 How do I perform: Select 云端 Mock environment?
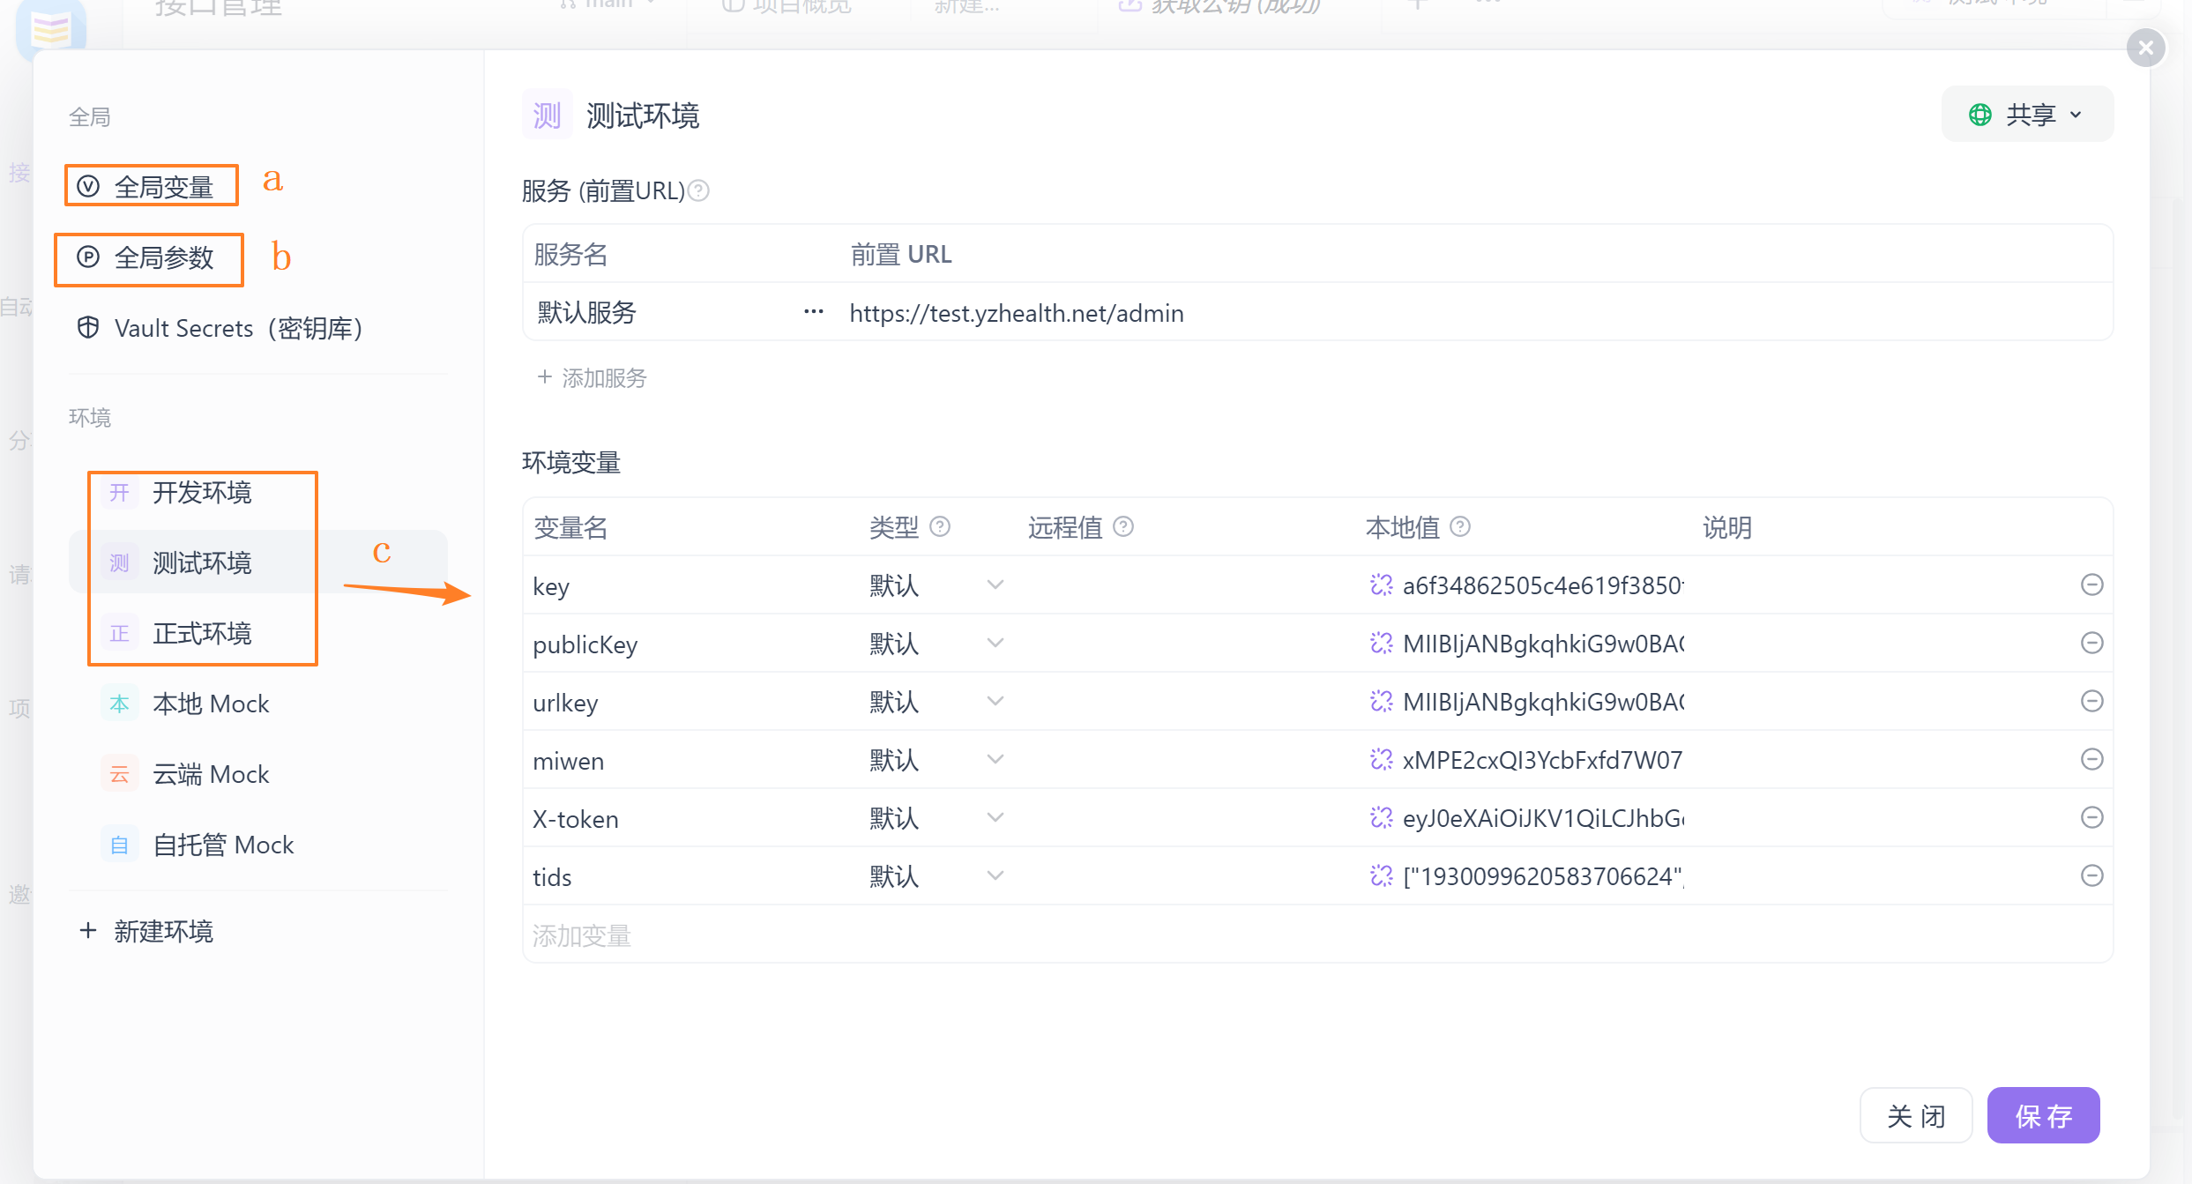pos(211,774)
